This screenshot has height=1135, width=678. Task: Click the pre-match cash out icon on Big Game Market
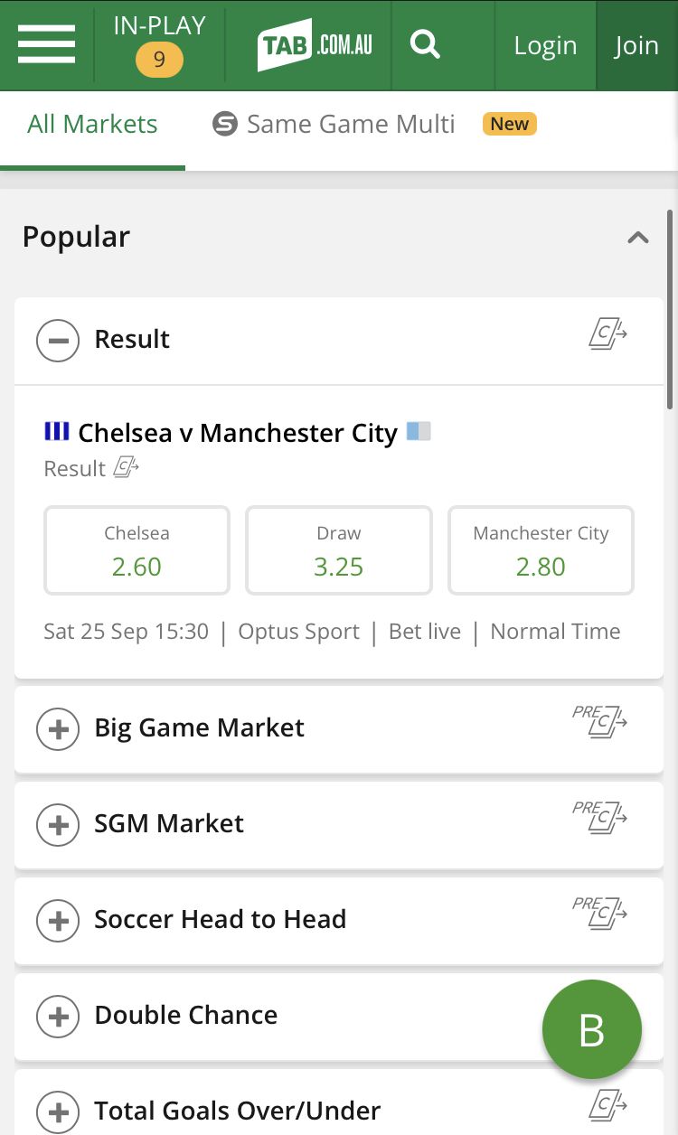click(601, 723)
